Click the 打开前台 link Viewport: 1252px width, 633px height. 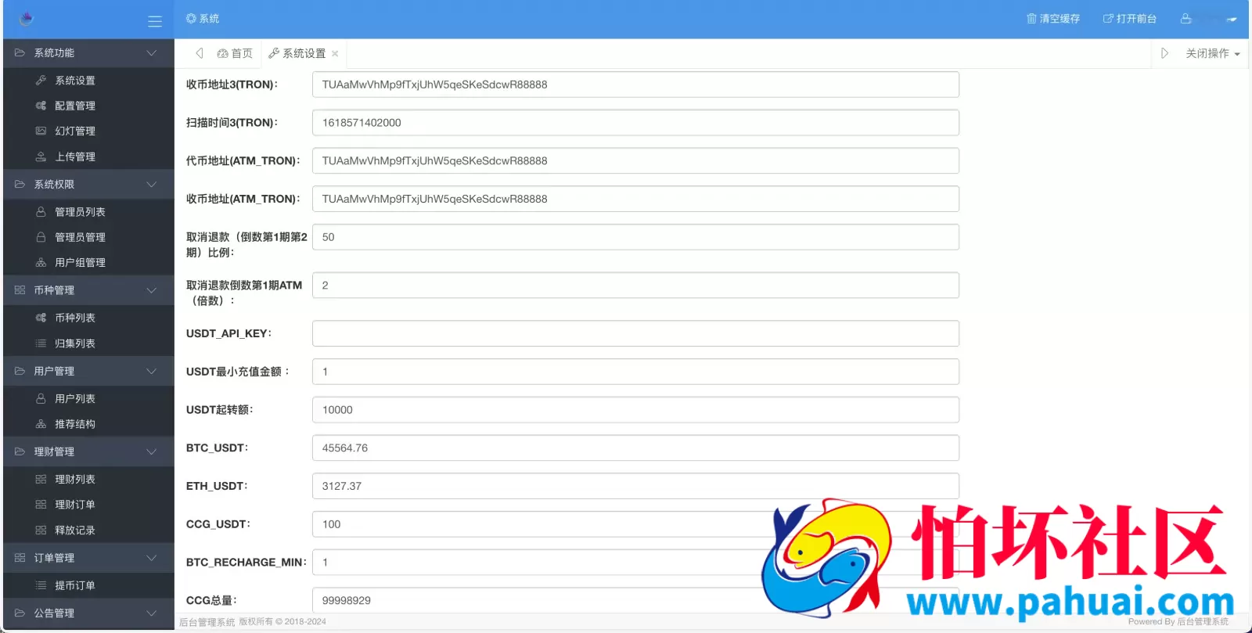(x=1130, y=18)
